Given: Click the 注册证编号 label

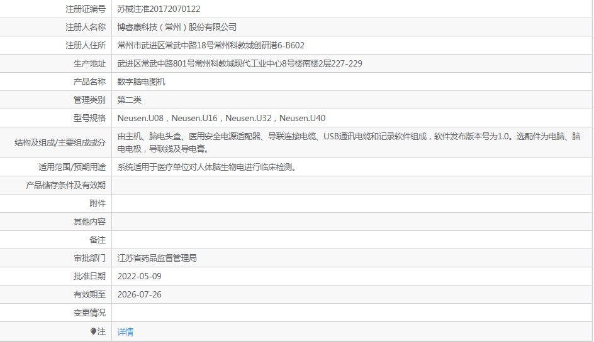Looking at the screenshot, I should [86, 9].
